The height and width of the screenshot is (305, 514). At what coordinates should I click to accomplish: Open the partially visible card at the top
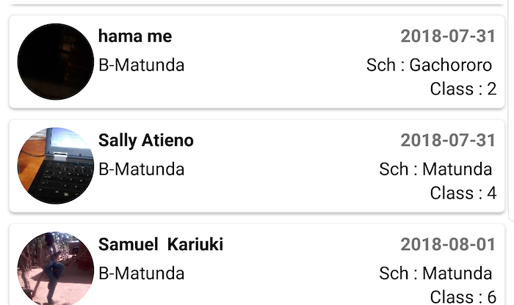point(257,2)
